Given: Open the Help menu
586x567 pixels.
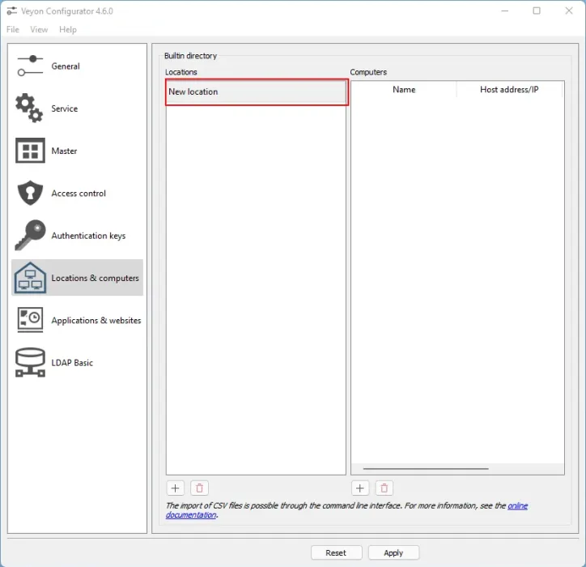Looking at the screenshot, I should pyautogui.click(x=68, y=29).
